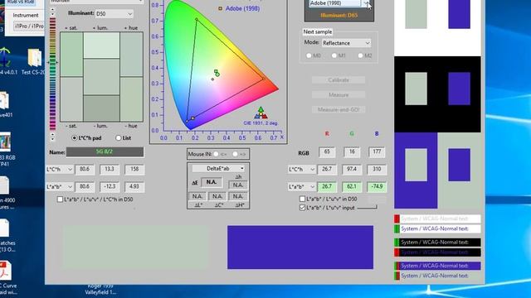Click the large gray-green color patch at bottom
This screenshot has width=531, height=298.
click(135, 248)
